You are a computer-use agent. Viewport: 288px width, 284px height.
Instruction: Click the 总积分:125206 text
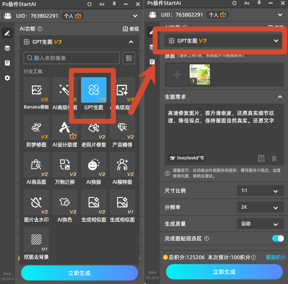tap(186, 257)
